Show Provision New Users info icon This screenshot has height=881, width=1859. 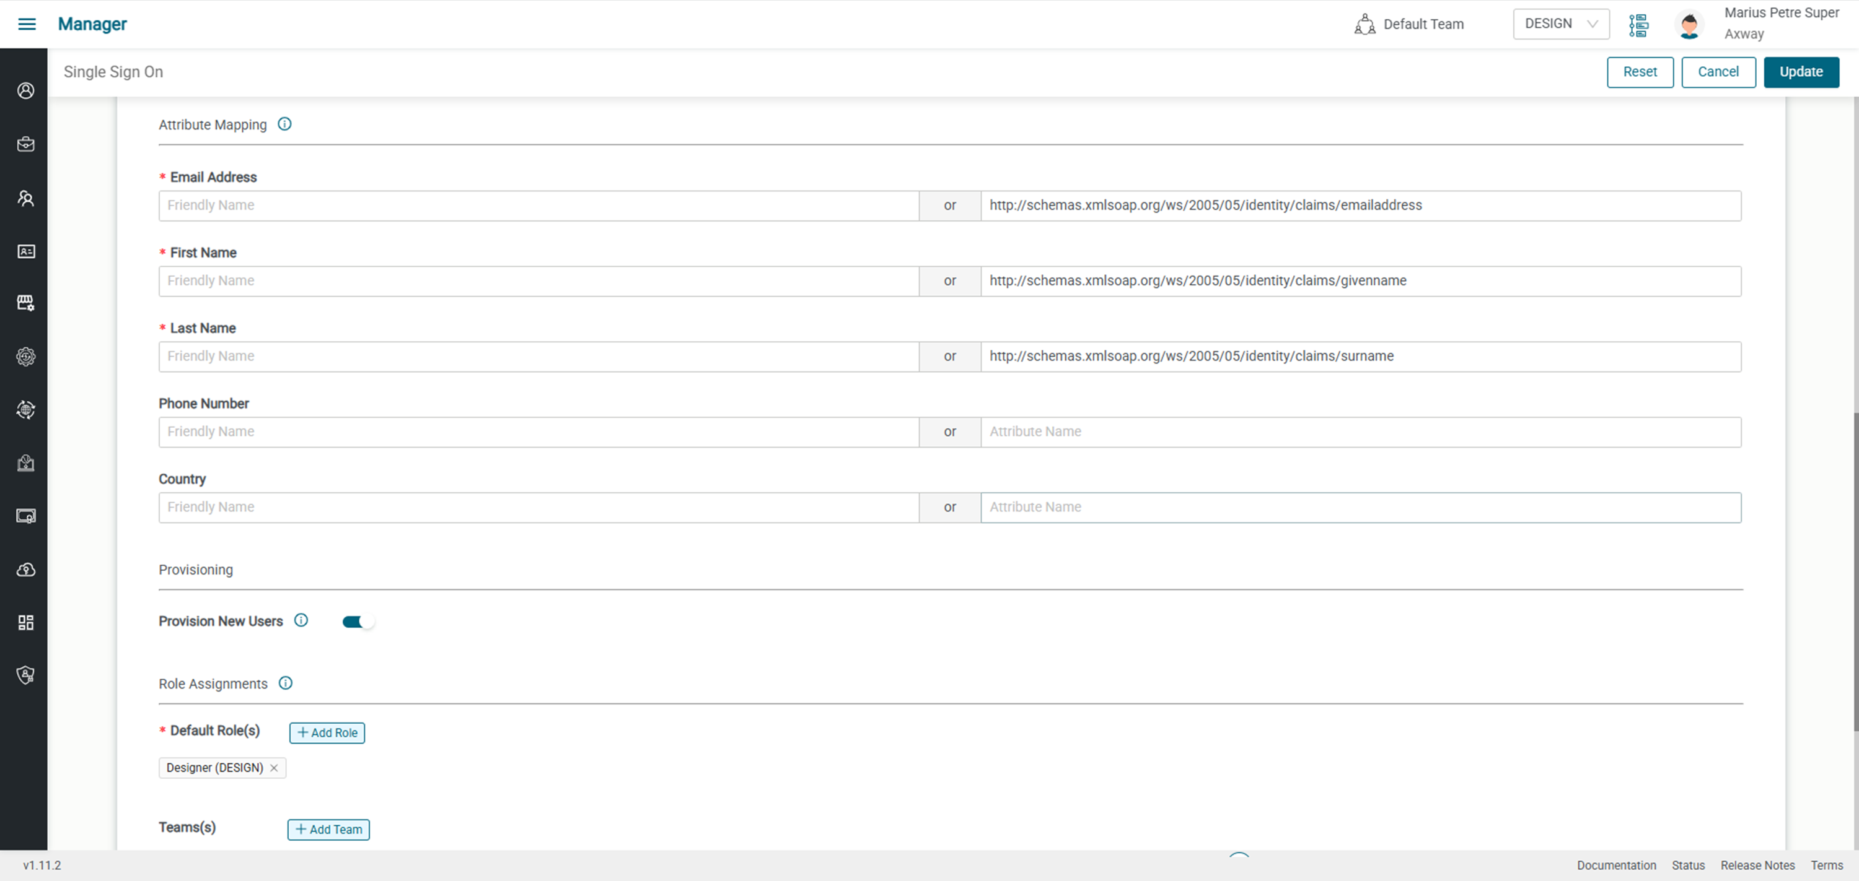click(301, 620)
